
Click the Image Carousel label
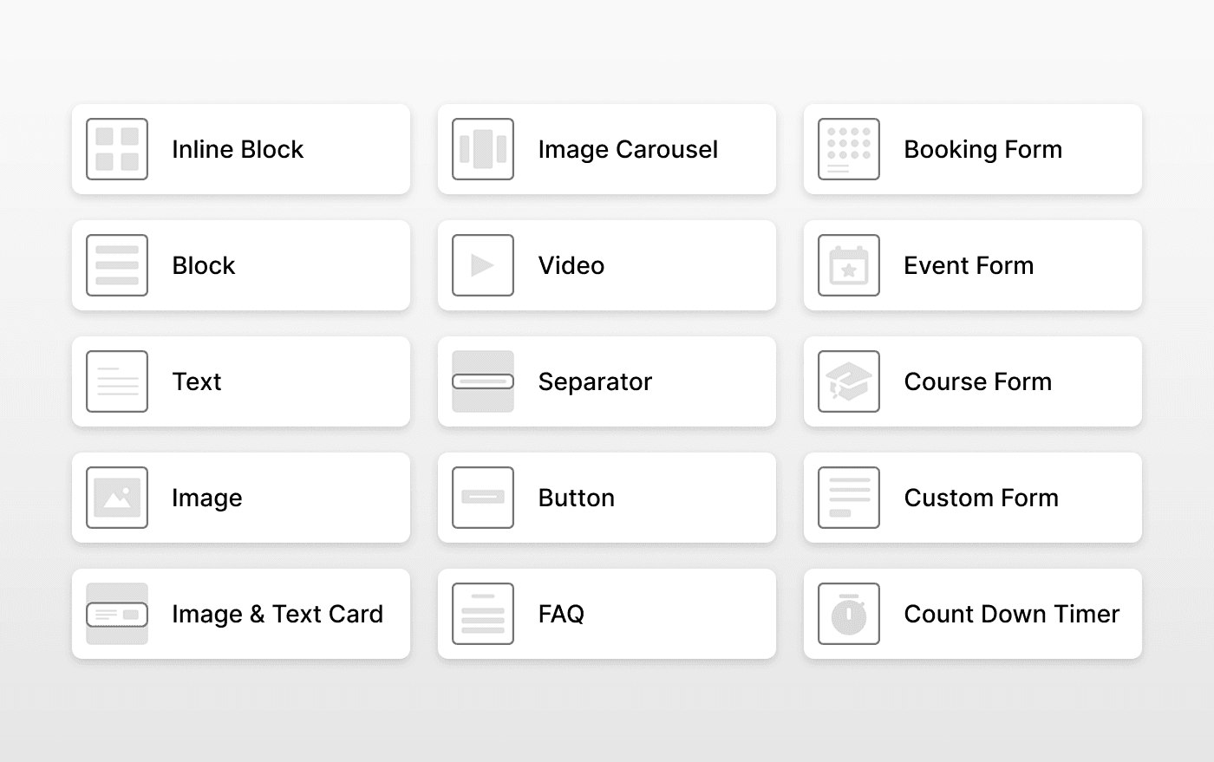pyautogui.click(x=628, y=149)
